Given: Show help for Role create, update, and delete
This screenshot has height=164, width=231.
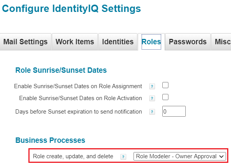Looking at the screenshot, I should tap(123, 157).
